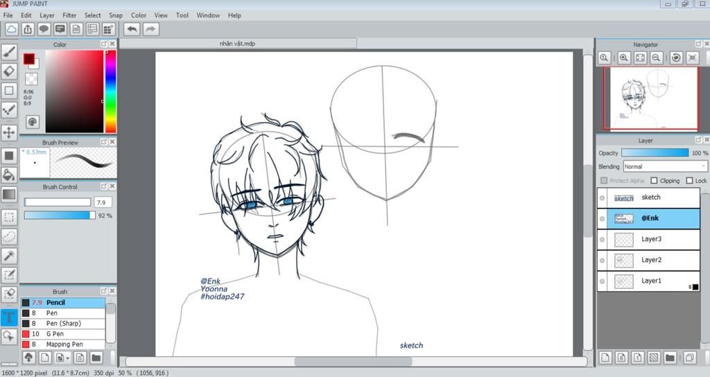Zoom out using the Navigator minus magnifier

(x=656, y=58)
